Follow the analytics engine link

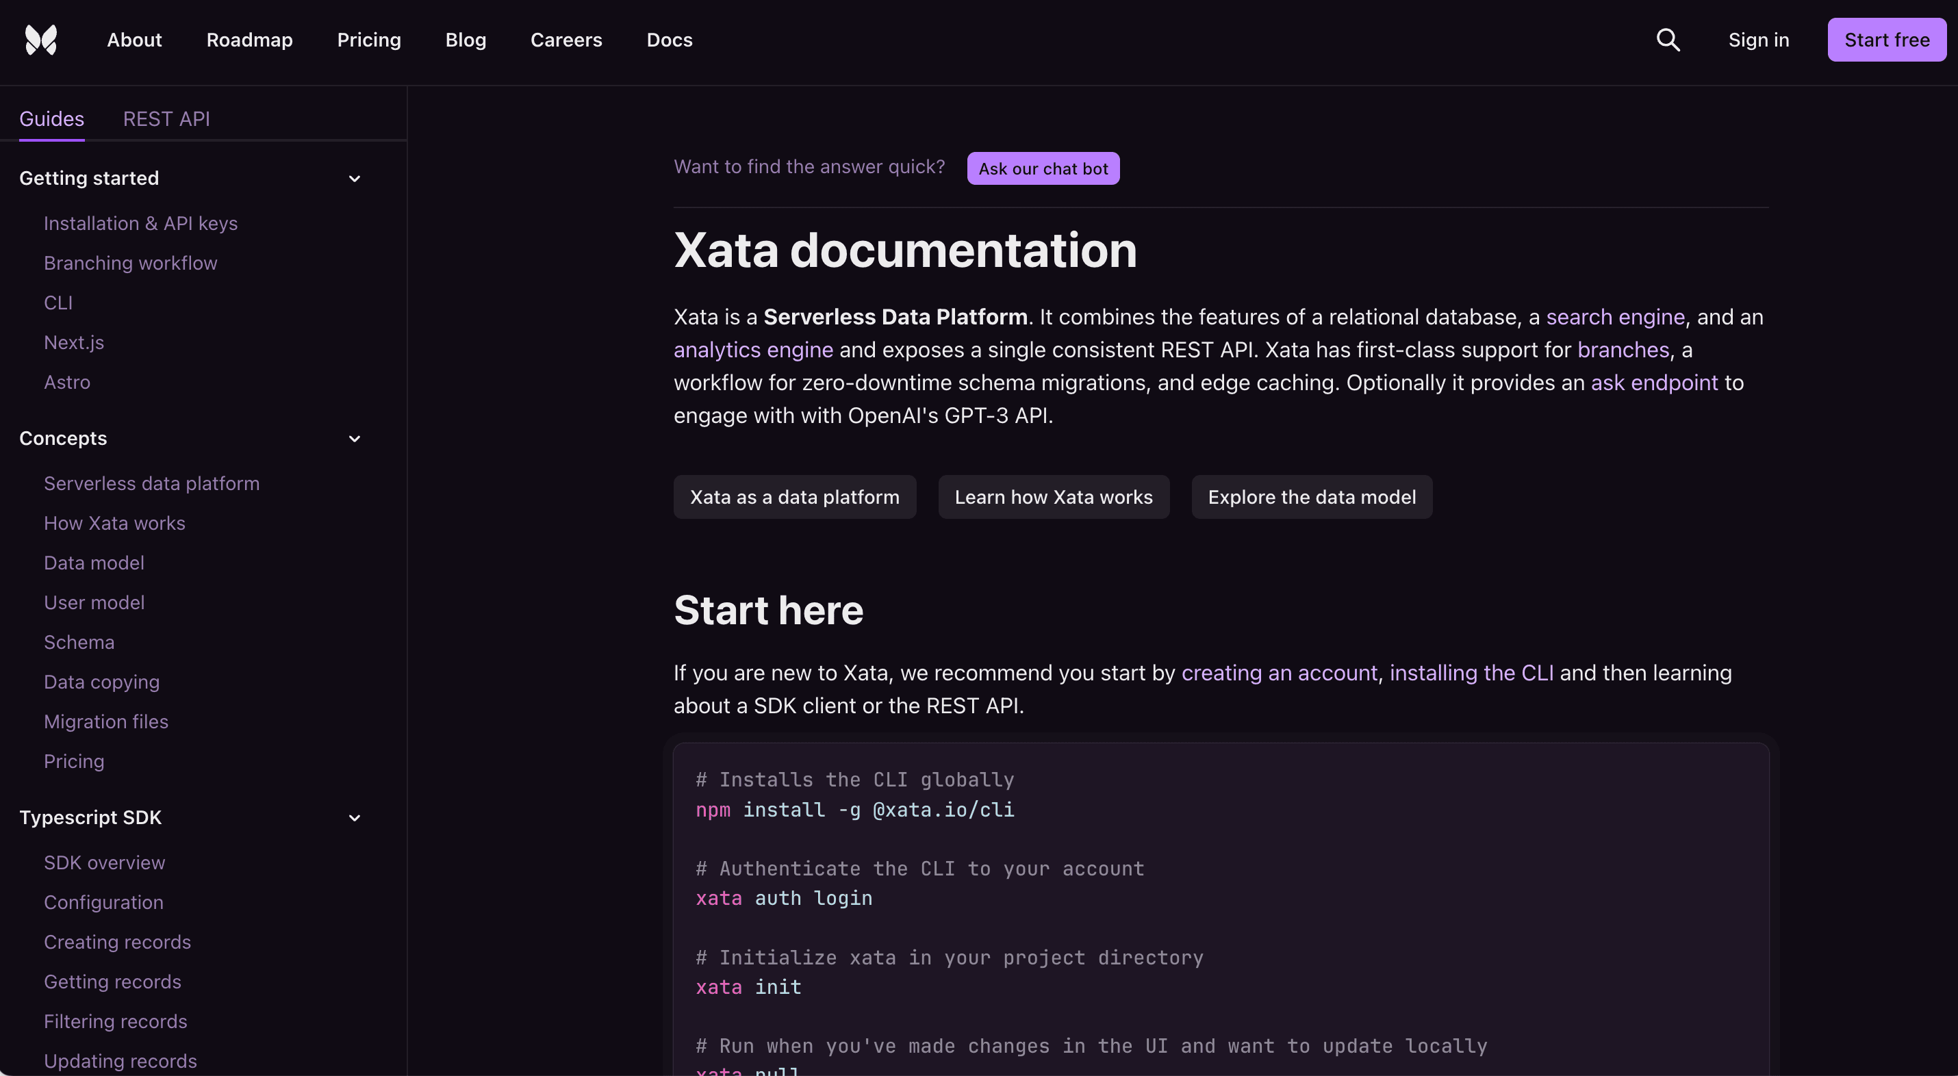tap(753, 350)
